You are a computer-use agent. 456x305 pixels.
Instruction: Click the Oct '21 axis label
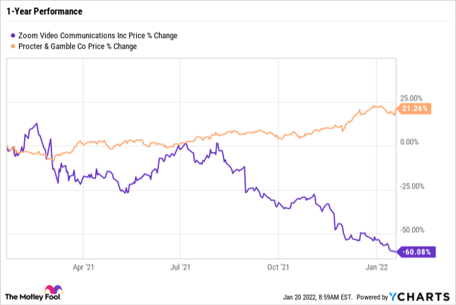[x=278, y=267]
